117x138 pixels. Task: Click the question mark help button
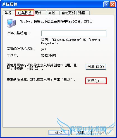[106, 4]
